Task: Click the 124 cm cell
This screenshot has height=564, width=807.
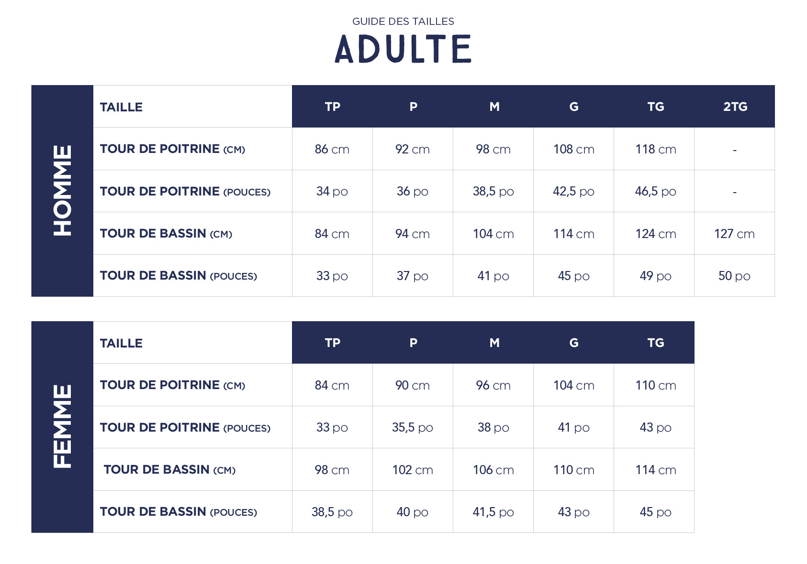Action: tap(655, 234)
